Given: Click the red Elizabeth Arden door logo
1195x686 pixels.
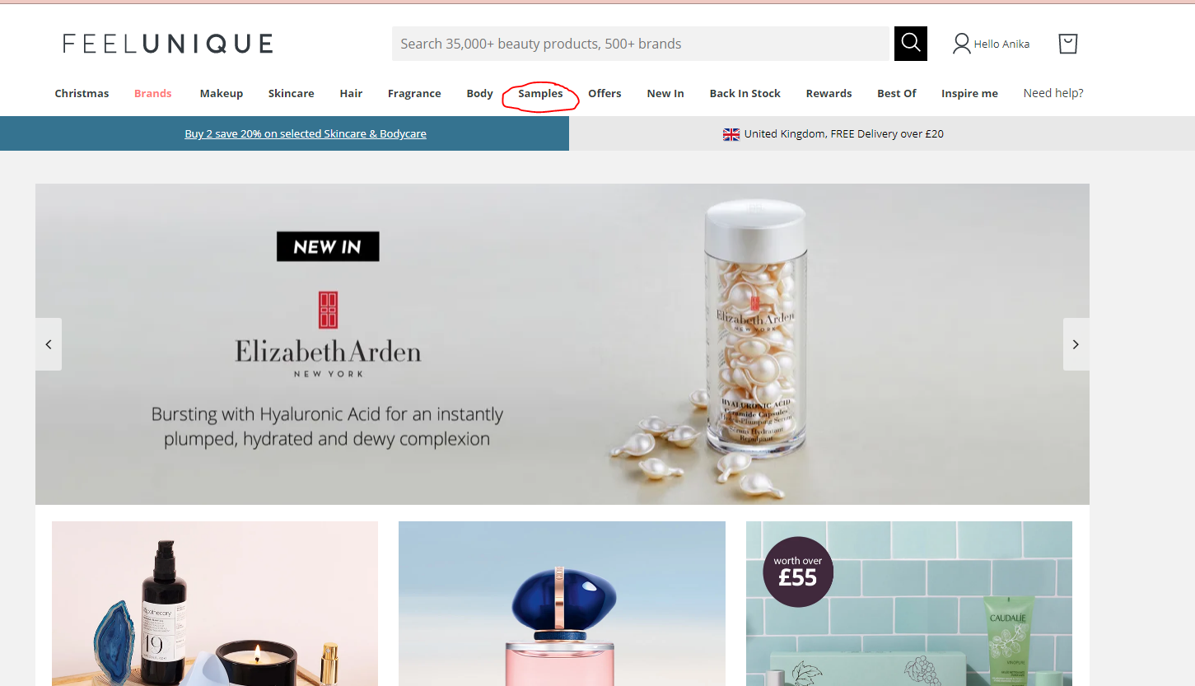Looking at the screenshot, I should coord(328,310).
